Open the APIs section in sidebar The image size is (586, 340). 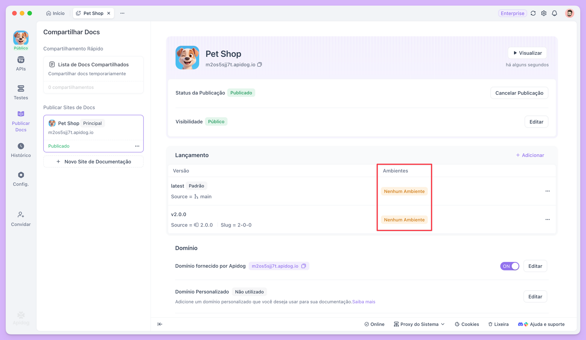(21, 64)
